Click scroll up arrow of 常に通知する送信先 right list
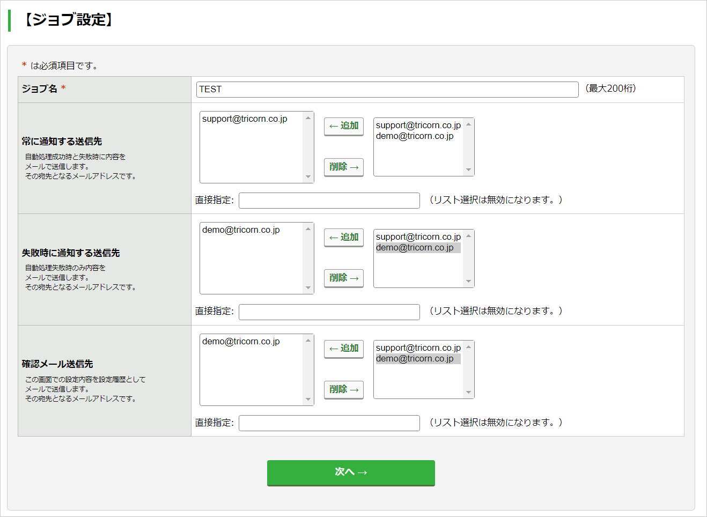This screenshot has height=517, width=707. pyautogui.click(x=468, y=124)
